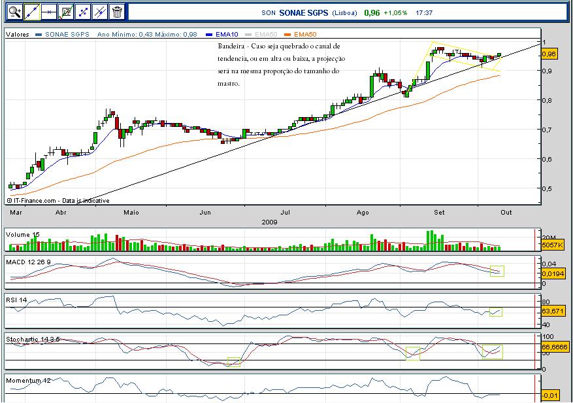Viewport: 573px width, 403px height.
Task: Click the Out month label
Action: [506, 213]
